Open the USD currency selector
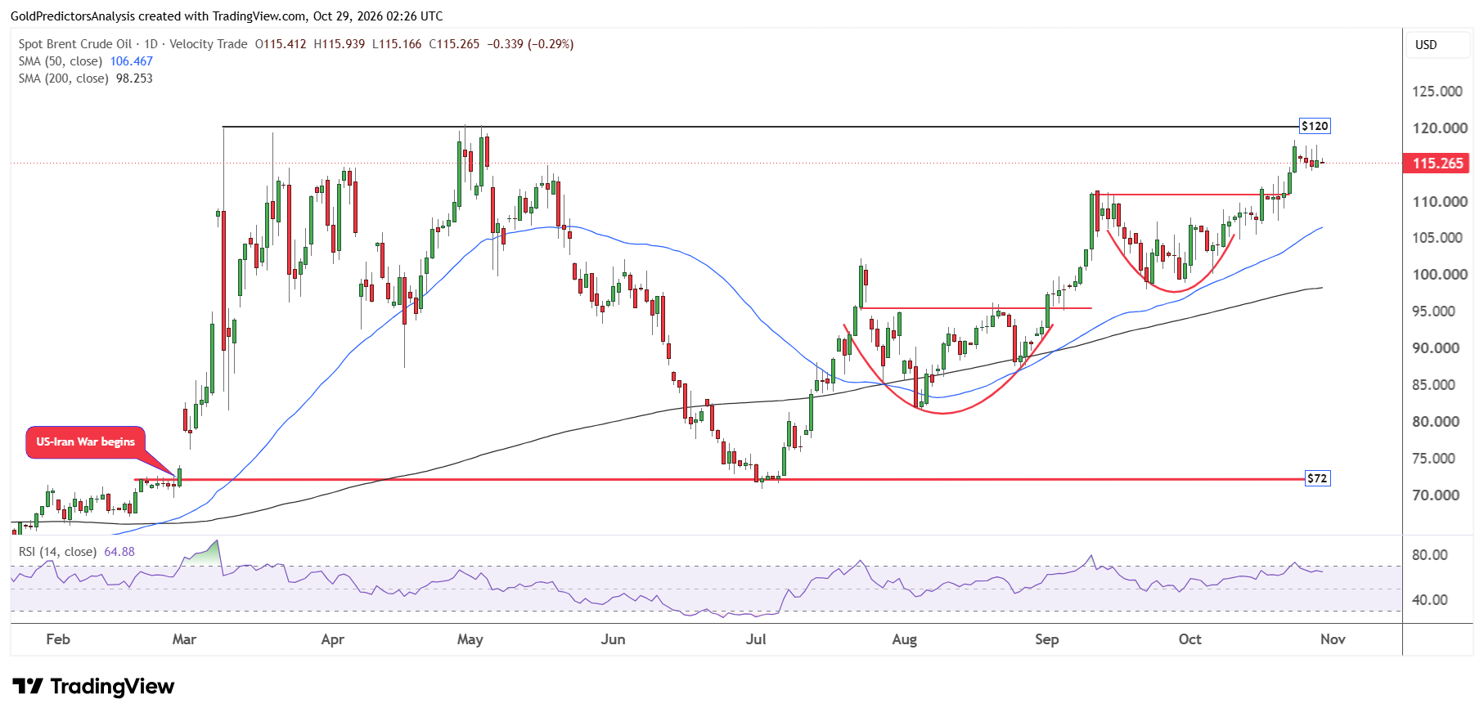Viewport: 1484px width, 717px height. pos(1437,45)
